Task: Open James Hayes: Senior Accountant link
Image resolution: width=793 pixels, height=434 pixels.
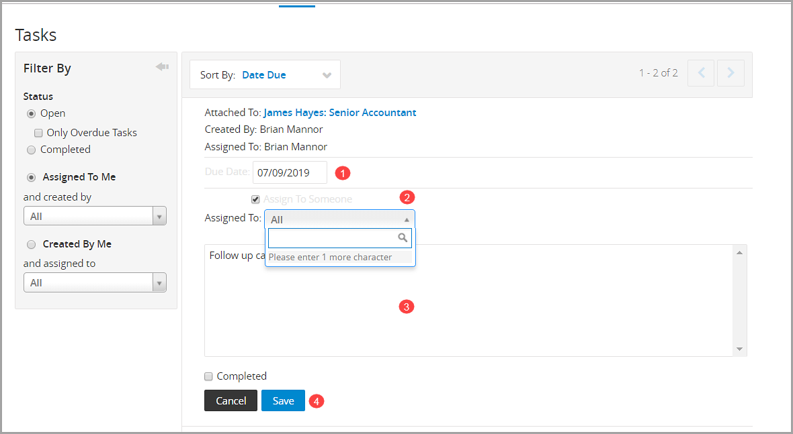Action: click(339, 113)
